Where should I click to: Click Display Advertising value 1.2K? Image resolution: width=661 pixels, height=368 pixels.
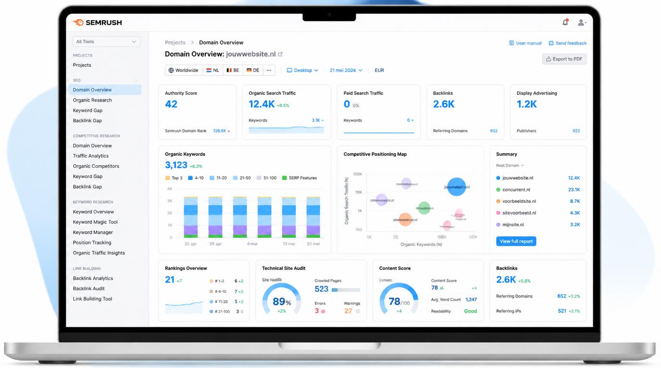(x=527, y=104)
